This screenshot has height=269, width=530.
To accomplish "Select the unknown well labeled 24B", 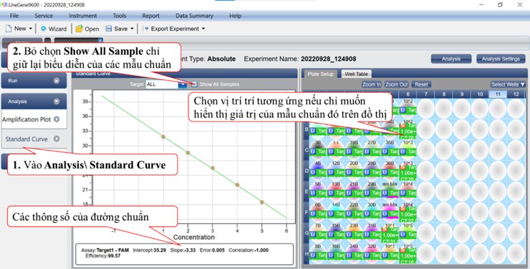I will click(x=354, y=254).
